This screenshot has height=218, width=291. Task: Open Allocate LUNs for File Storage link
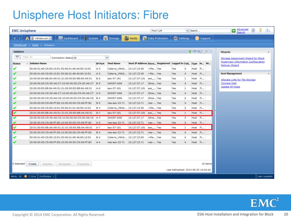click(238, 80)
